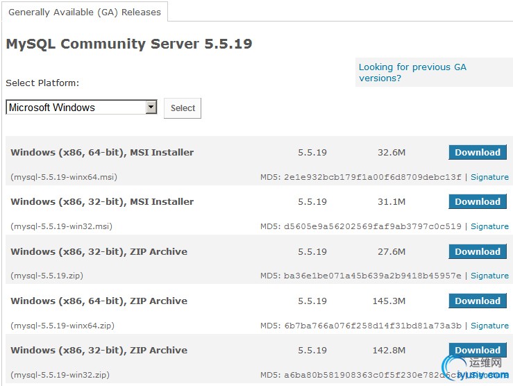Open Signature link for mysql-5.5.19-win32.msi

tap(489, 226)
